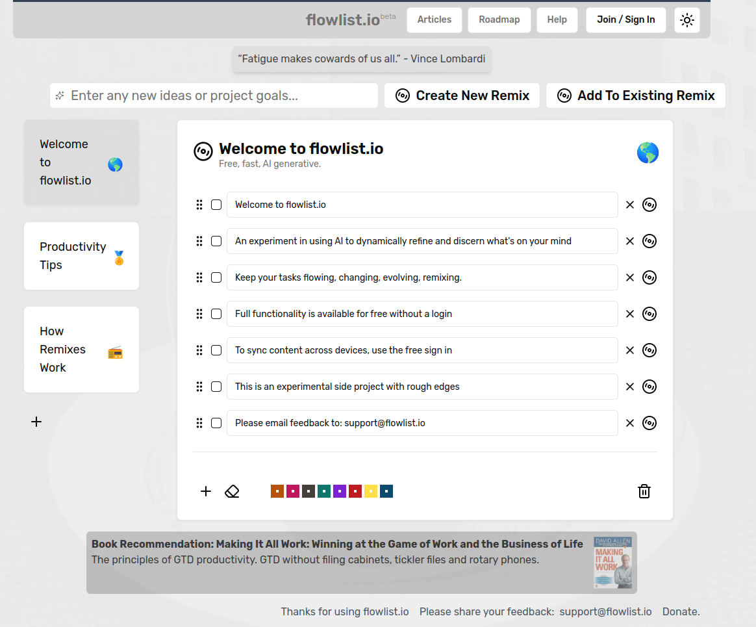Delete the 'Keep your tasks flowing' task
Image resolution: width=756 pixels, height=627 pixels.
point(630,277)
